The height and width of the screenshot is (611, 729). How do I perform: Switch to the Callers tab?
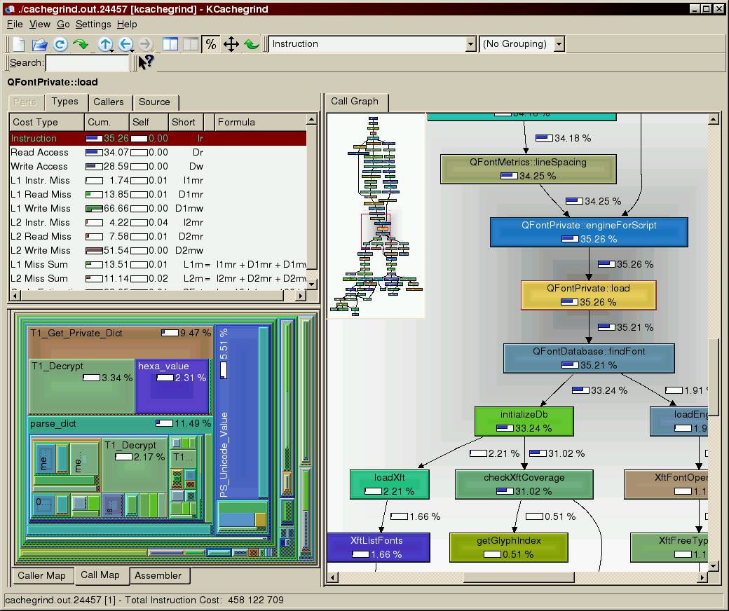[109, 102]
